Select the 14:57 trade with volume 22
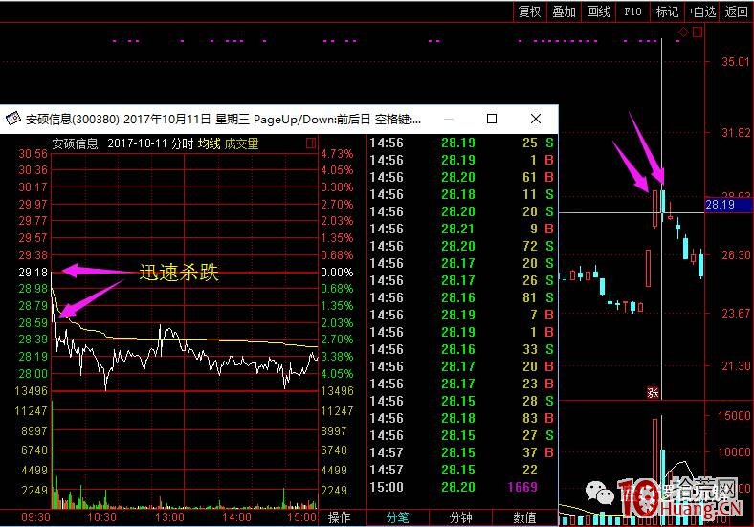754x527 pixels. click(462, 470)
